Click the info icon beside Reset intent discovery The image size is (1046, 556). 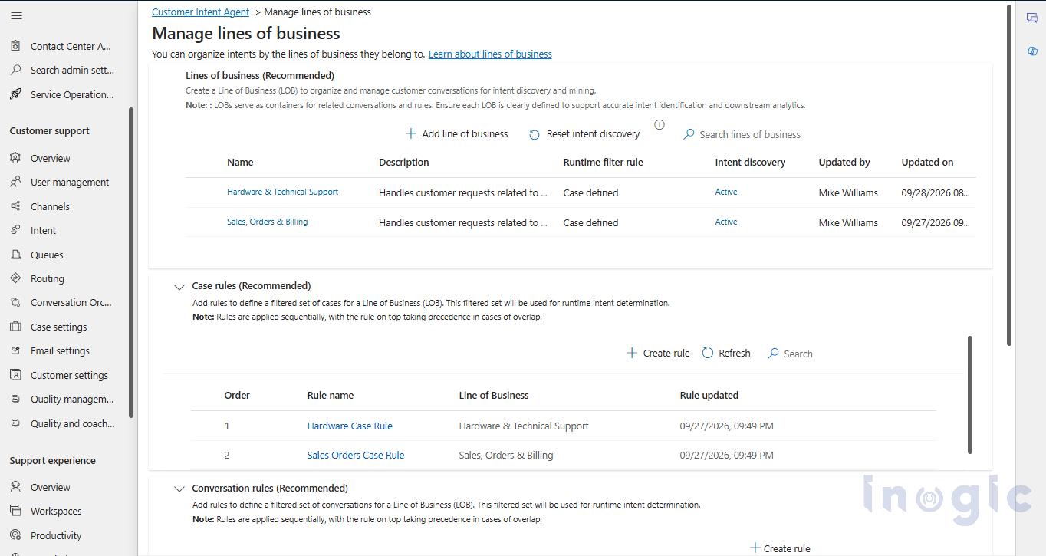point(660,124)
